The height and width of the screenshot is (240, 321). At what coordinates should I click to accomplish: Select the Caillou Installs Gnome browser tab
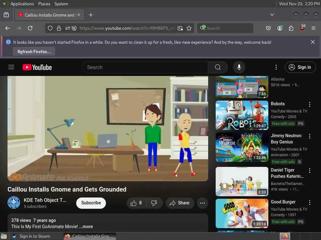pyautogui.click(x=49, y=15)
